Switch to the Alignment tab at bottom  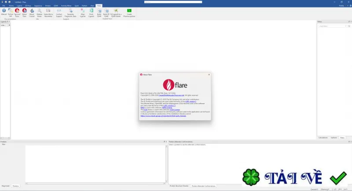[x=6, y=186]
